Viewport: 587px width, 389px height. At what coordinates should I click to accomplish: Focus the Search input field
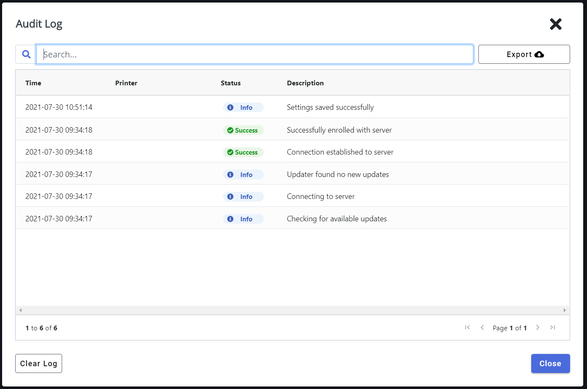(x=254, y=54)
